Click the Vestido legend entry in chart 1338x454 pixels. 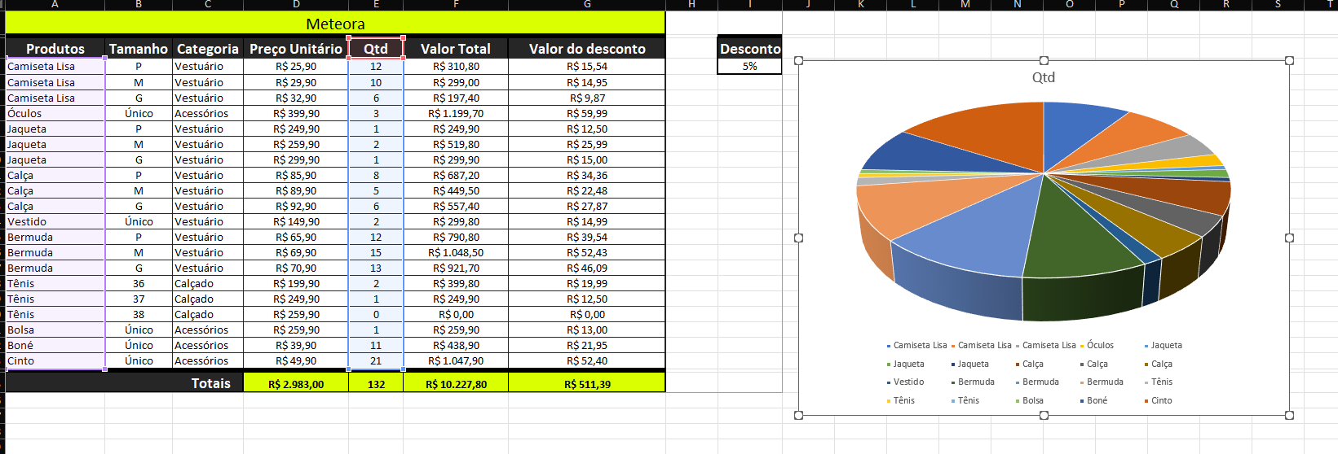click(x=905, y=382)
